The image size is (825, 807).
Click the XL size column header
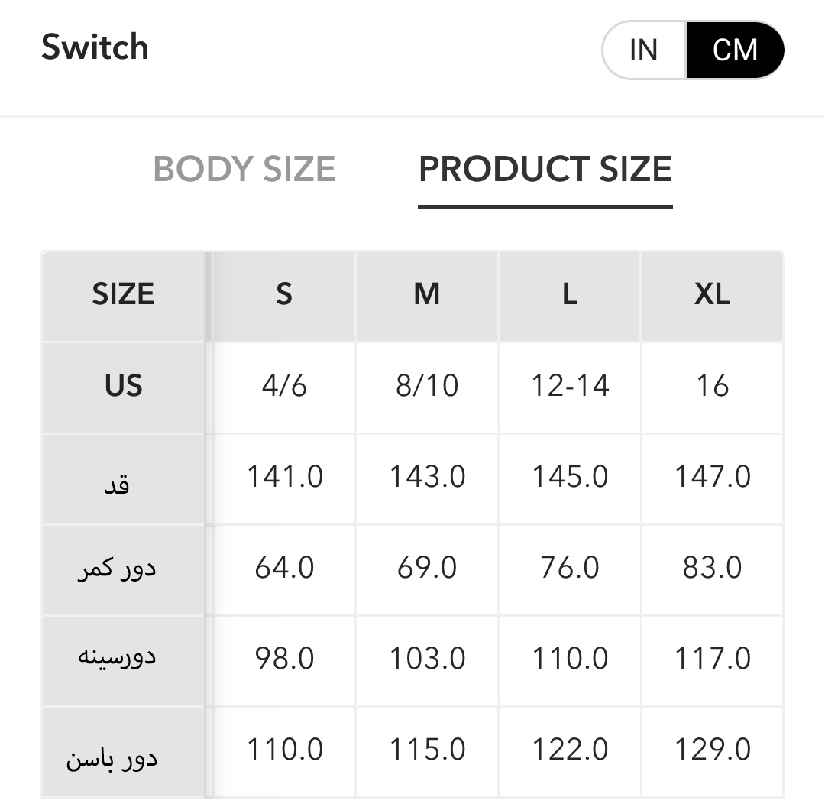(x=712, y=294)
